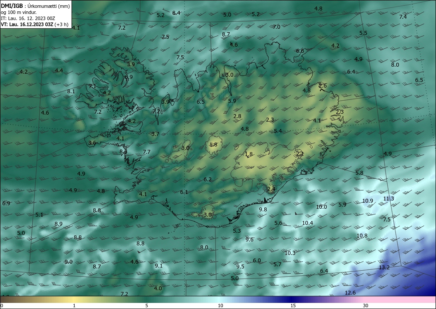436x309 pixels.
Task: Click the '15' label on the color scale
Action: pos(293,306)
